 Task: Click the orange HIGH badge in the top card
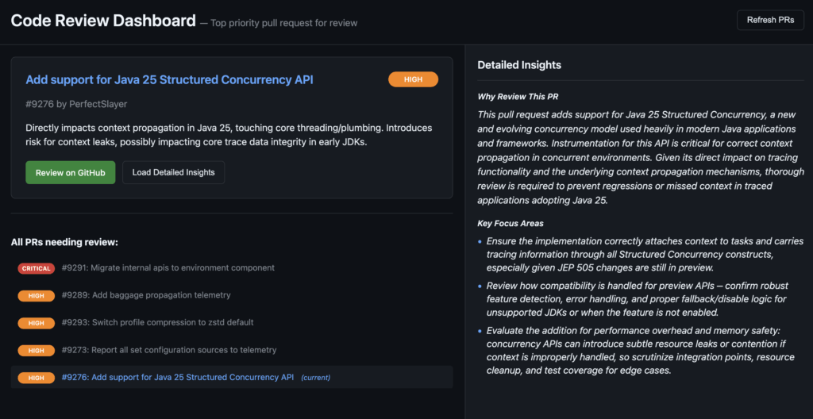[413, 79]
